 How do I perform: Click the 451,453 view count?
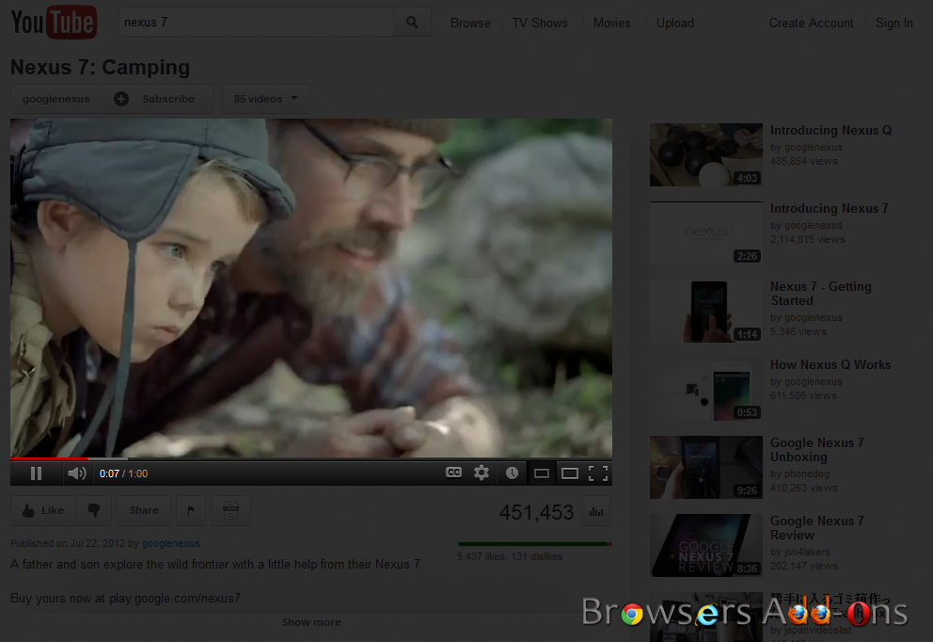tap(536, 512)
